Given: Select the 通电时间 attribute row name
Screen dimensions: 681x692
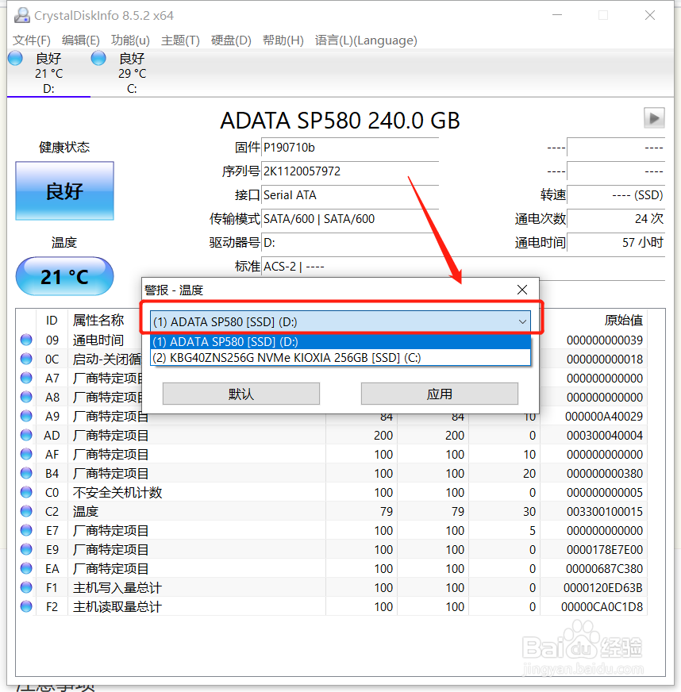Looking at the screenshot, I should pos(98,340).
